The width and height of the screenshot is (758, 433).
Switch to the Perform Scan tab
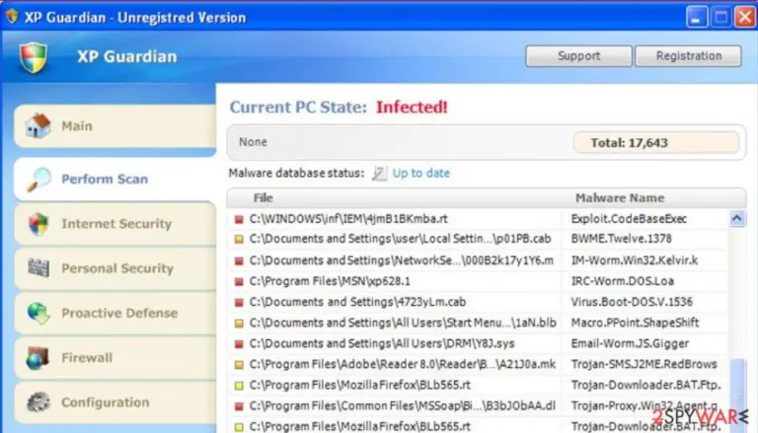coord(115,180)
